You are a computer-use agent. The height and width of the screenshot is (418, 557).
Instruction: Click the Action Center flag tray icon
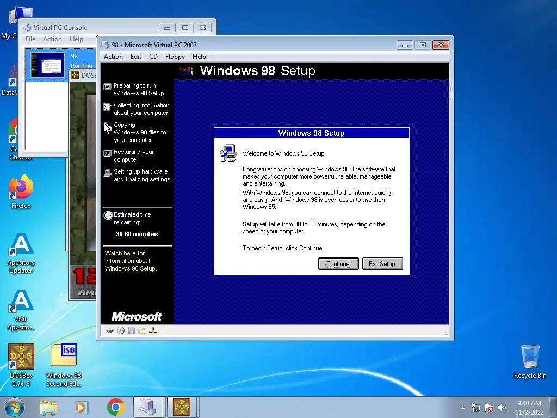click(489, 408)
